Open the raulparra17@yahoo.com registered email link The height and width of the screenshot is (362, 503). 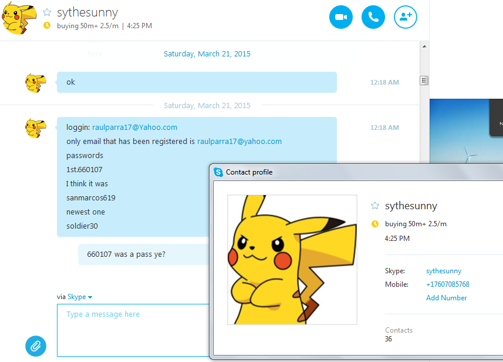239,141
